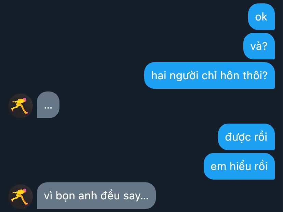The image size is (283, 212).
Task: Click the "hai người chỉ hôn thôi?" message
Action: (x=210, y=75)
